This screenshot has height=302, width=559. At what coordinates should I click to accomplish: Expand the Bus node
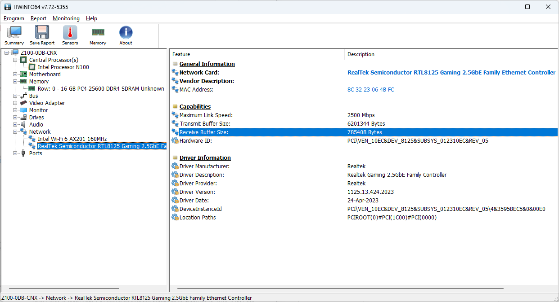(x=15, y=96)
